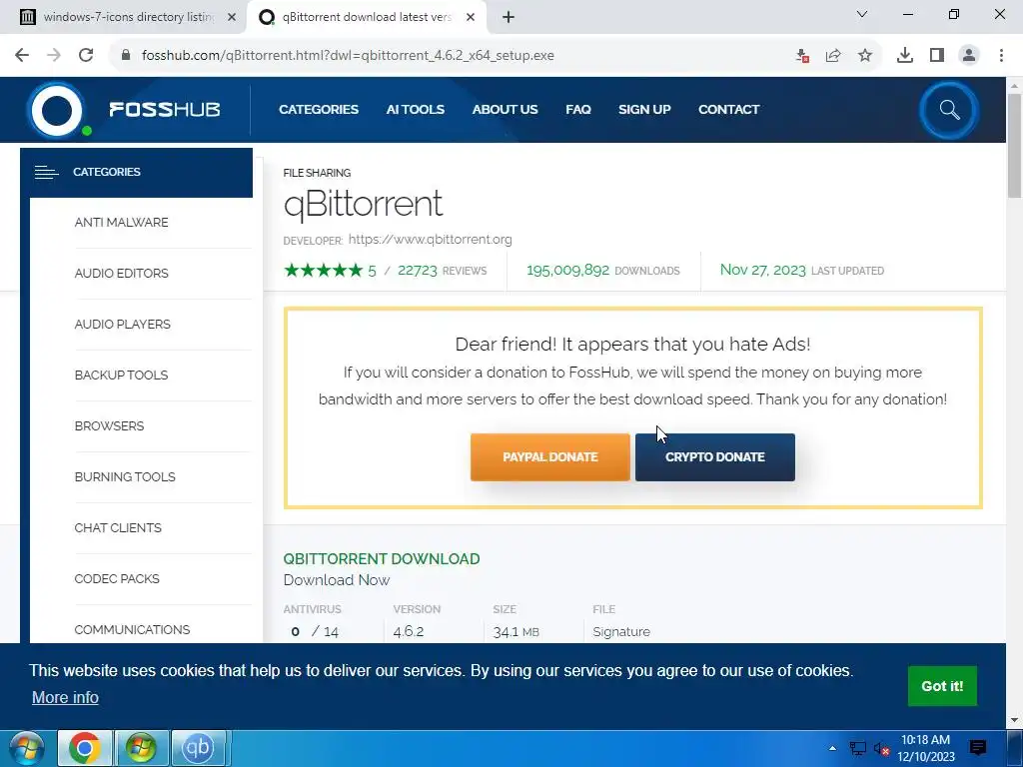
Task: Click the five-star rating
Action: [x=323, y=270]
